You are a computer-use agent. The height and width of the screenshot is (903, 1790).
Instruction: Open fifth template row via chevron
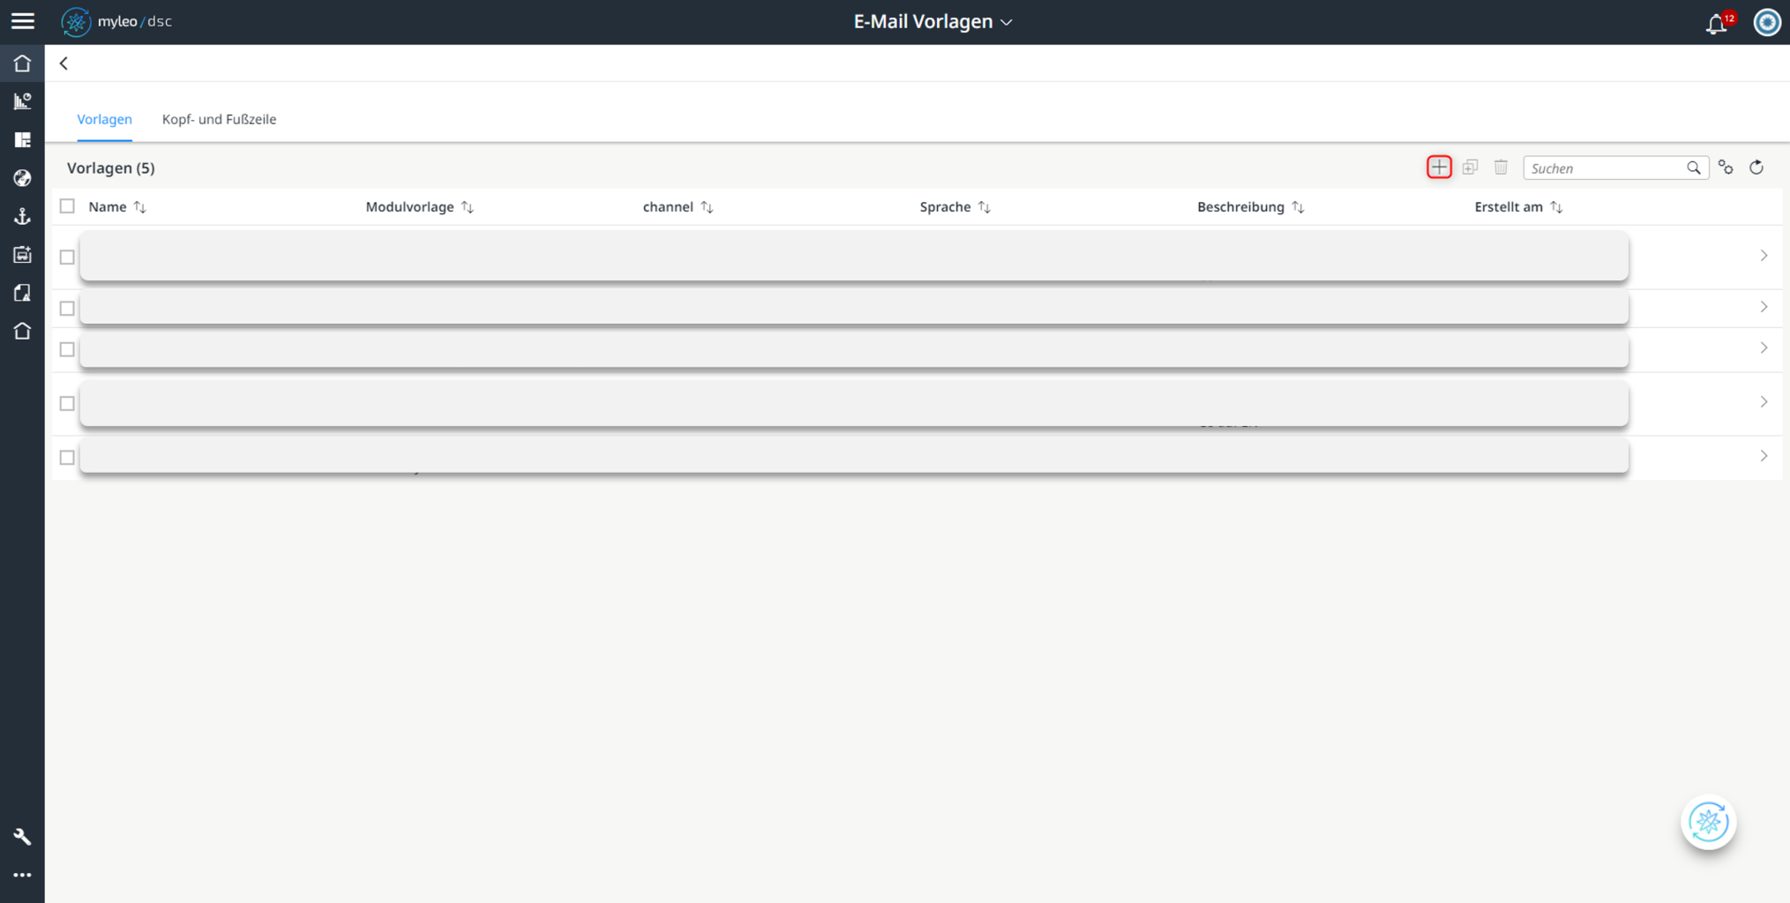(1764, 456)
